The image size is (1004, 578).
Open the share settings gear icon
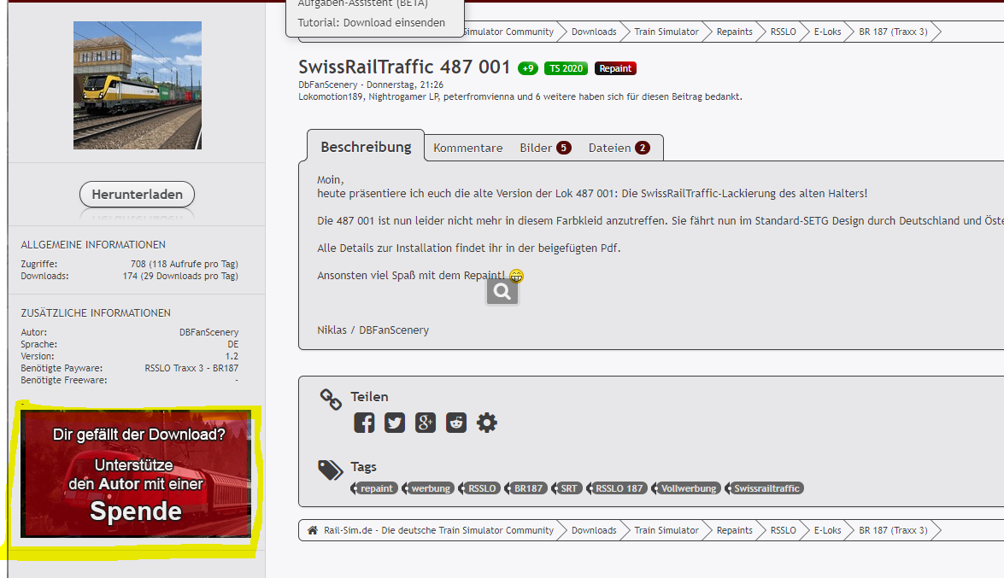[x=487, y=423]
